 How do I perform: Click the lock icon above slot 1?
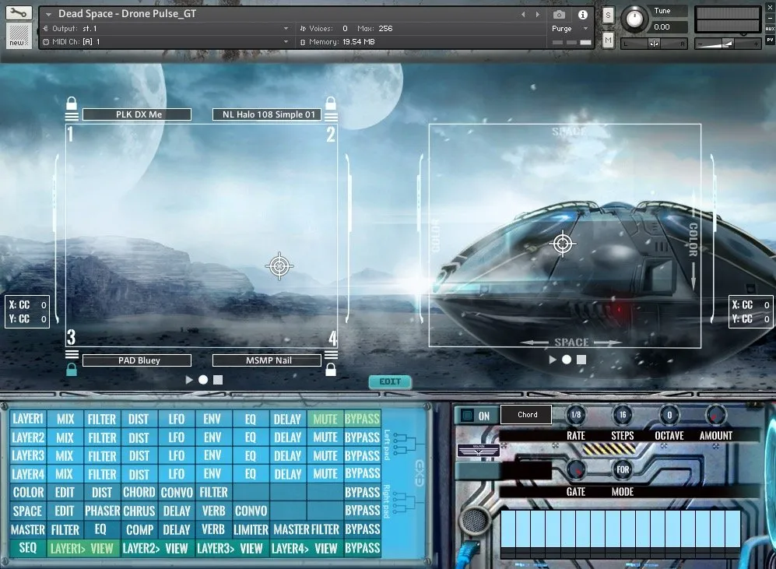[72, 103]
